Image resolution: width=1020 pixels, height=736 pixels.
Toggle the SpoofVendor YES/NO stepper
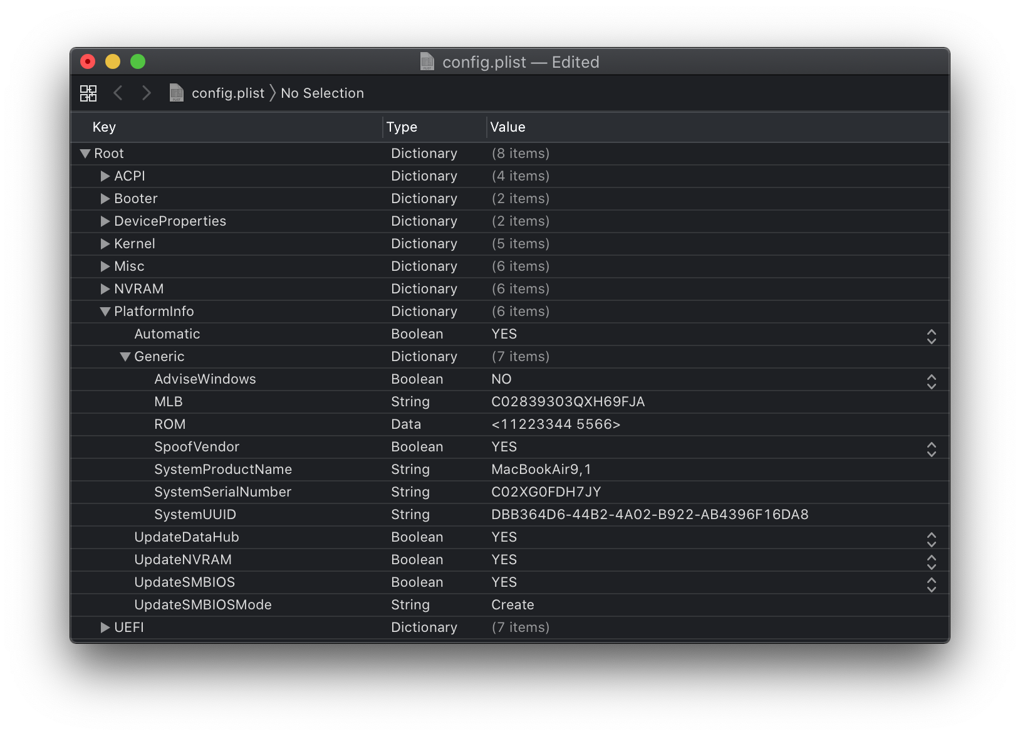coord(931,449)
